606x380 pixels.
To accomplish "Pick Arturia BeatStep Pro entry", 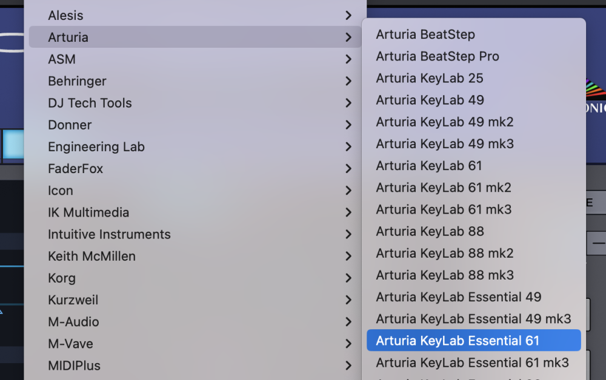I will [438, 56].
